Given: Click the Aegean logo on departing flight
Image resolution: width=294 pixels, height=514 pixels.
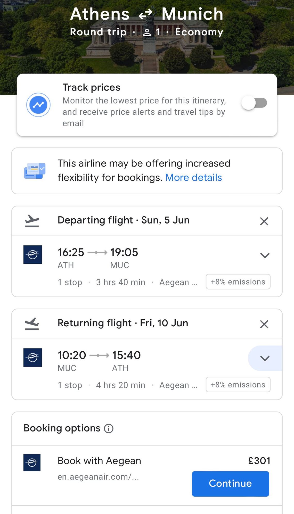Looking at the screenshot, I should tap(33, 255).
